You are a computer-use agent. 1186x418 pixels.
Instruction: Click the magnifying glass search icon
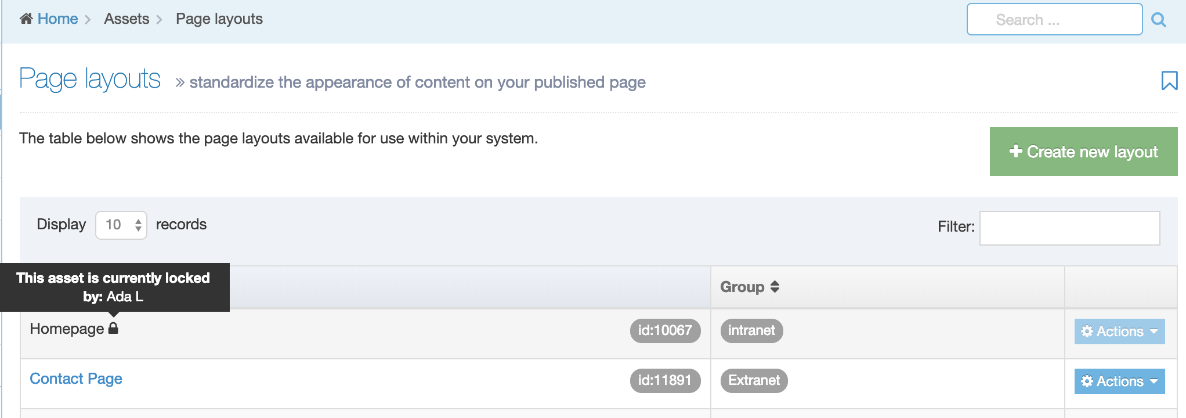(x=1158, y=20)
